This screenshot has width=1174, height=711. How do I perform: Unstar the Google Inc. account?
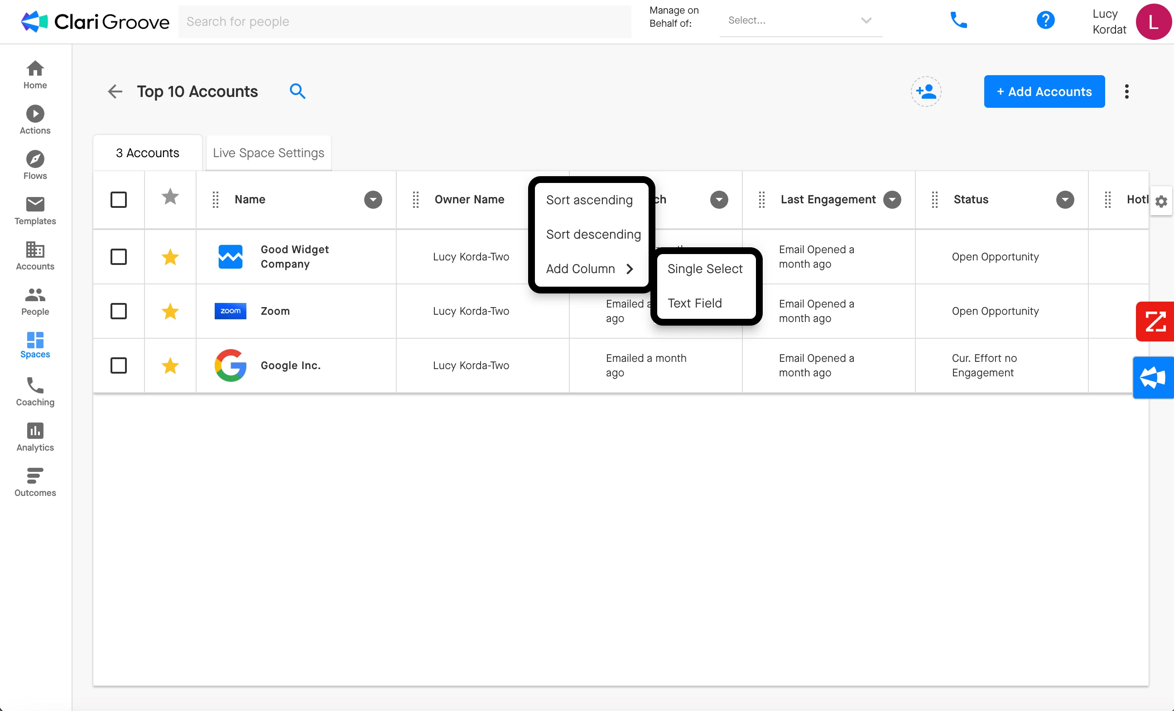(170, 365)
